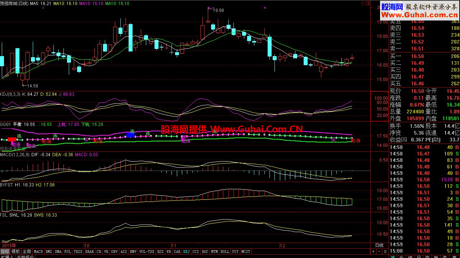Select the 卖一 16.51 order row
The height and width of the screenshot is (258, 460).
[425, 49]
